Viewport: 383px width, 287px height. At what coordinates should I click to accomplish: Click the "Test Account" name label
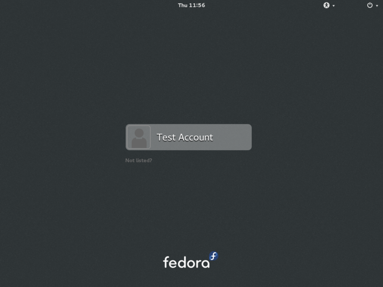tap(185, 137)
